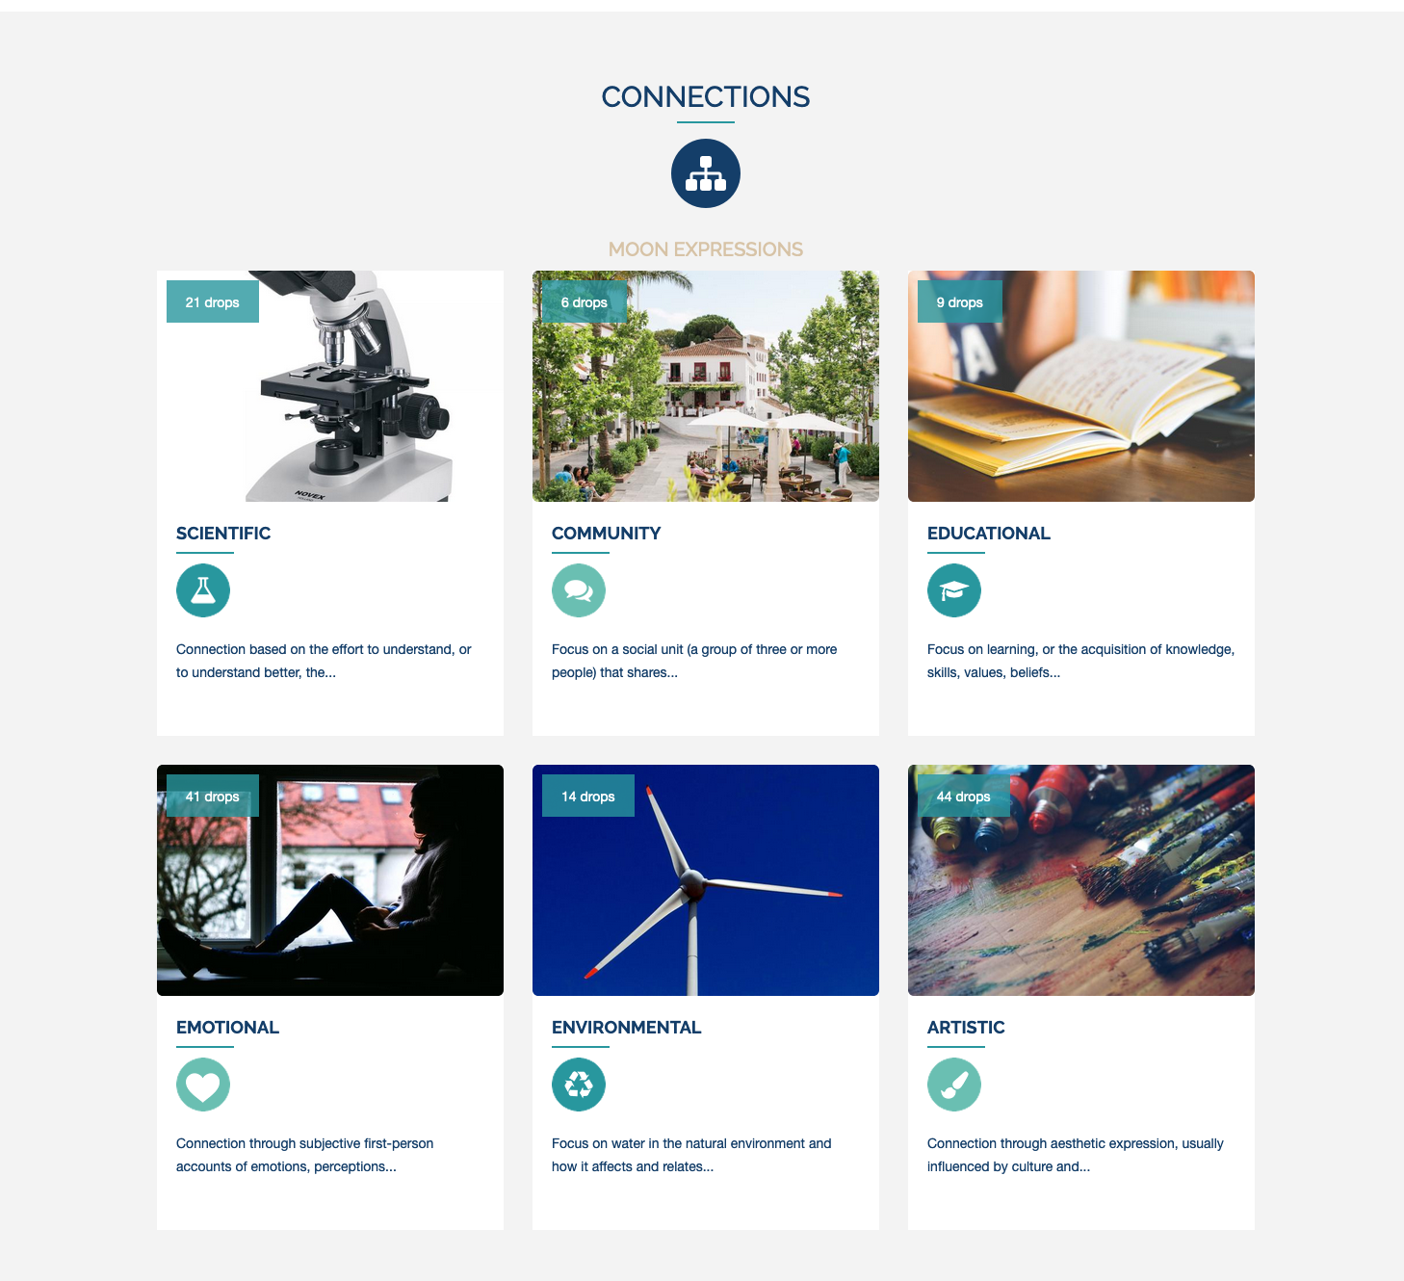Viewport: 1404px width, 1281px height.
Task: Click the 44 drops badge
Action: pyautogui.click(x=964, y=796)
